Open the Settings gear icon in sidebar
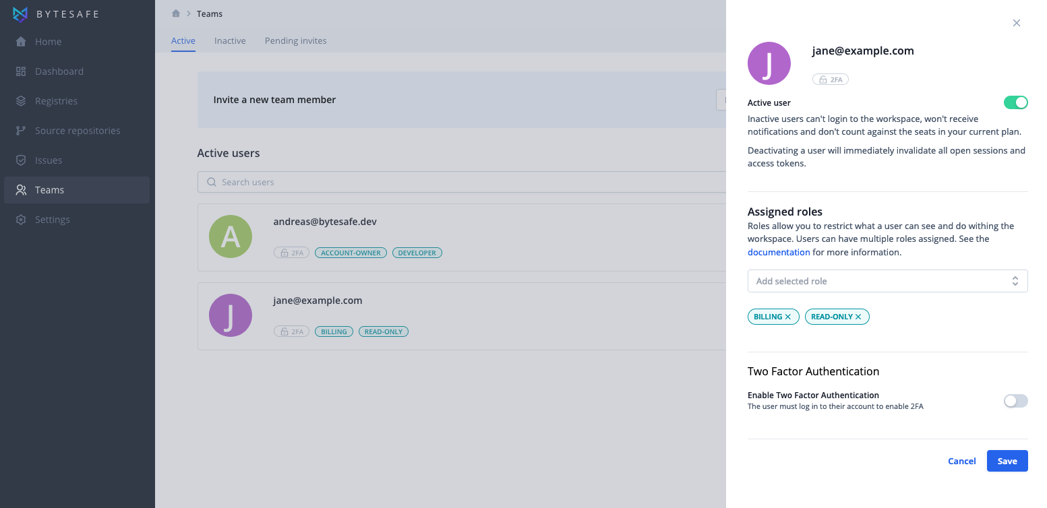Viewport: 1047px width, 508px height. coord(21,220)
